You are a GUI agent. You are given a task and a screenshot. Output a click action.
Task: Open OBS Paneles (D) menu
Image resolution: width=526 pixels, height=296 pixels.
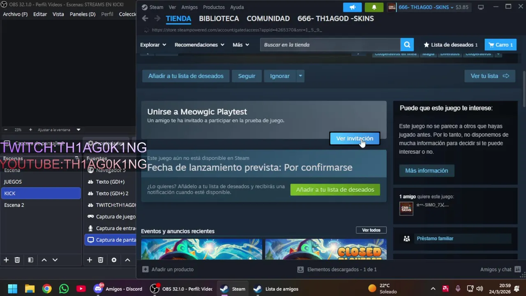coord(83,14)
